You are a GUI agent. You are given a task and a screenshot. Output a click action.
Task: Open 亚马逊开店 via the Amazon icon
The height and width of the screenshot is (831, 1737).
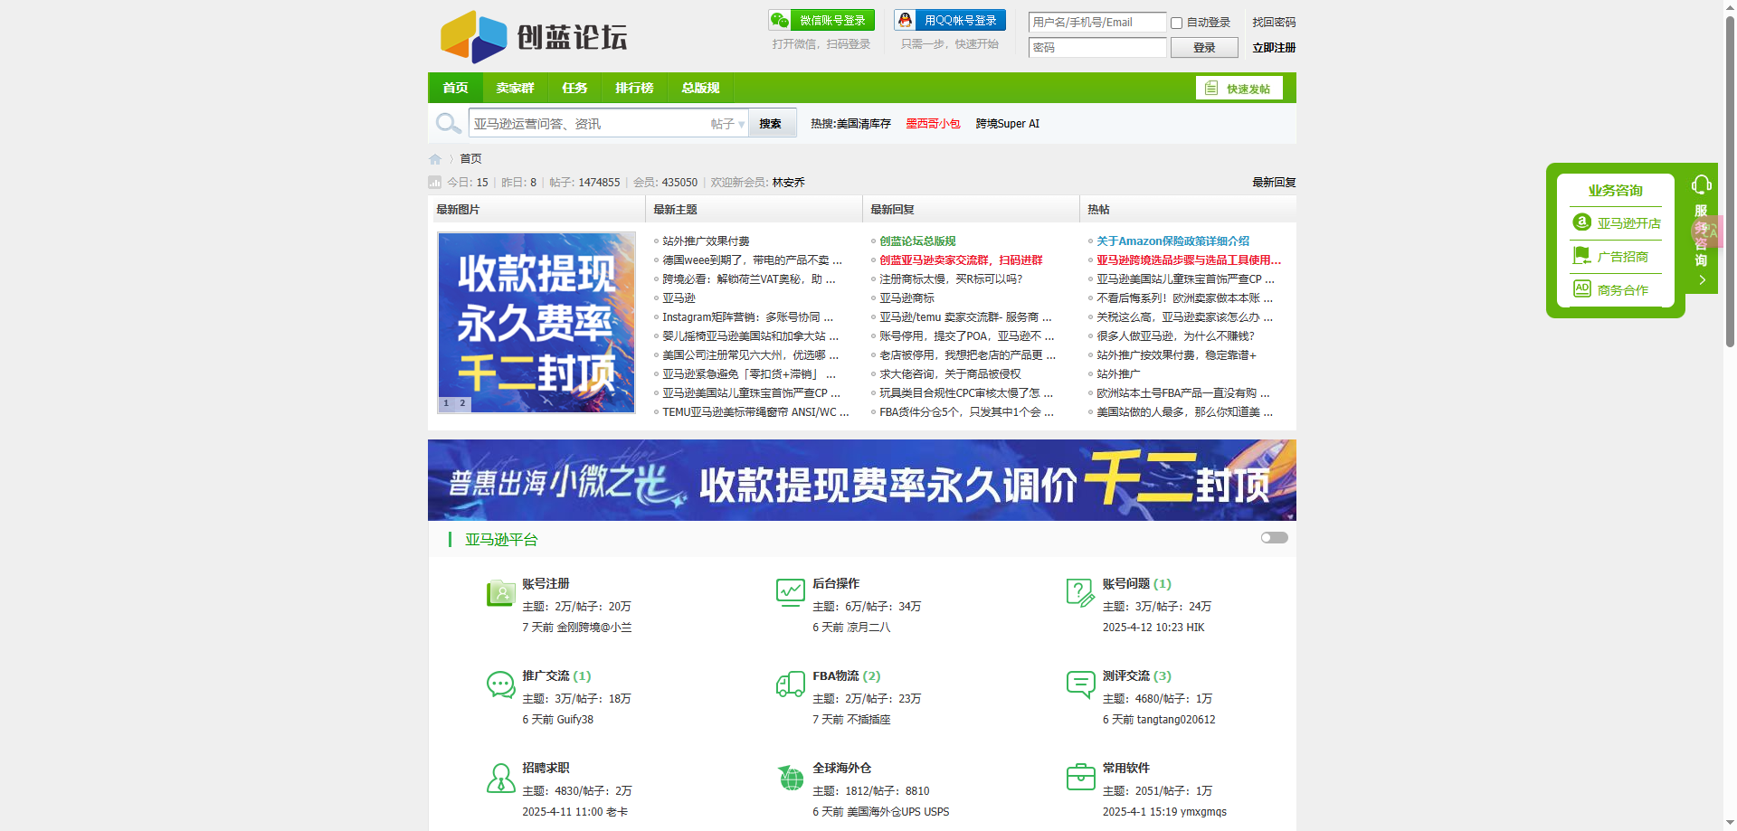pyautogui.click(x=1580, y=222)
